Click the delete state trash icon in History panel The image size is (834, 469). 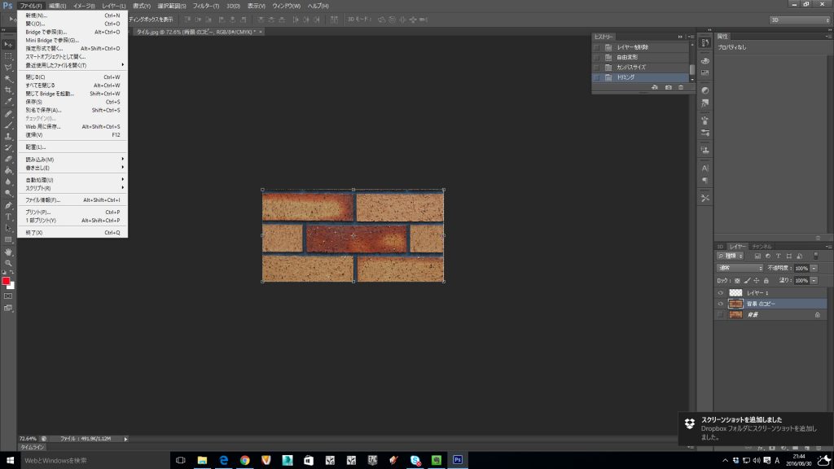tap(681, 87)
